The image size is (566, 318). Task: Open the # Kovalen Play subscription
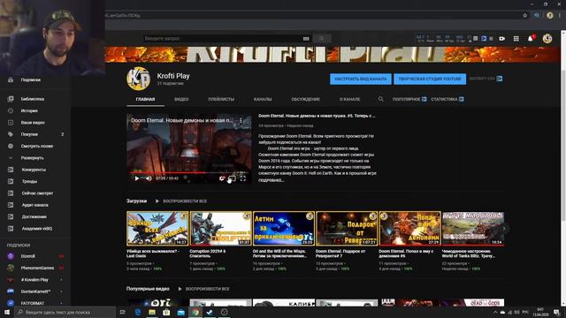[34, 280]
